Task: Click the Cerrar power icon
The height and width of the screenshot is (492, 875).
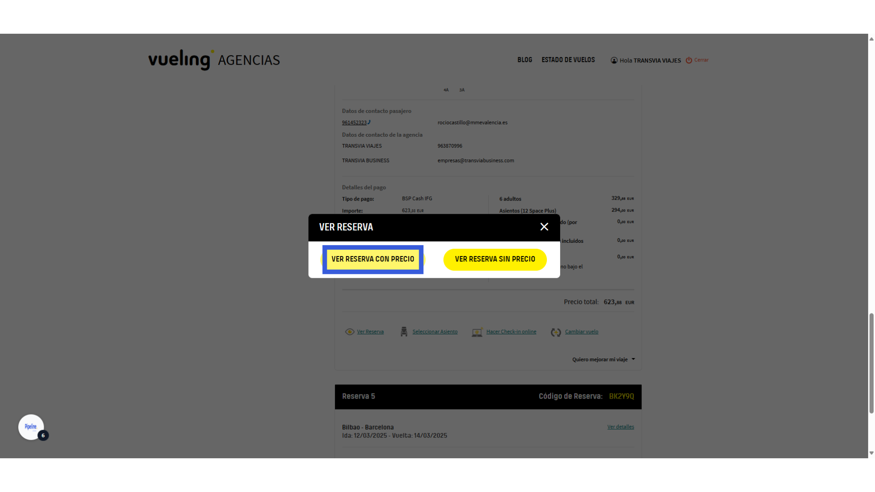Action: click(x=689, y=60)
